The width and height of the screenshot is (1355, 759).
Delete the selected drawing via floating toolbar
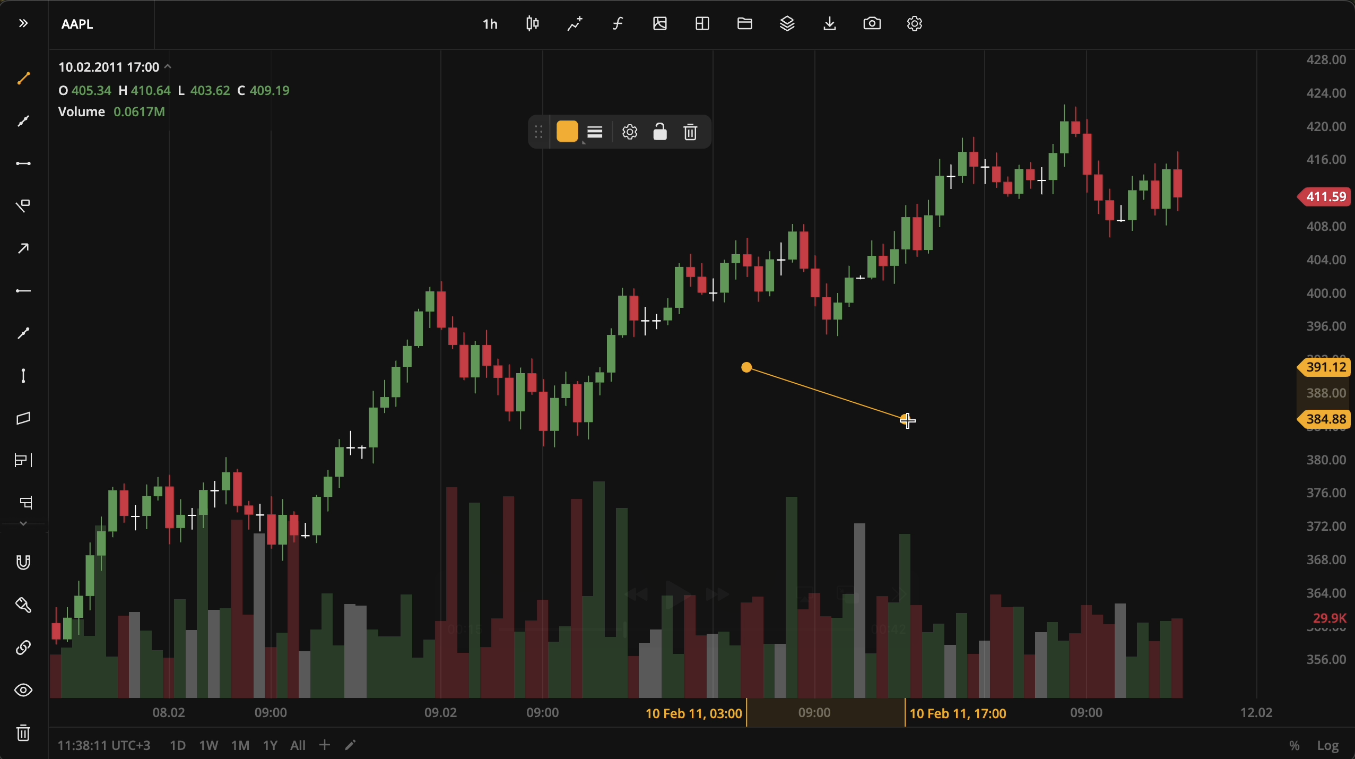[x=690, y=132]
